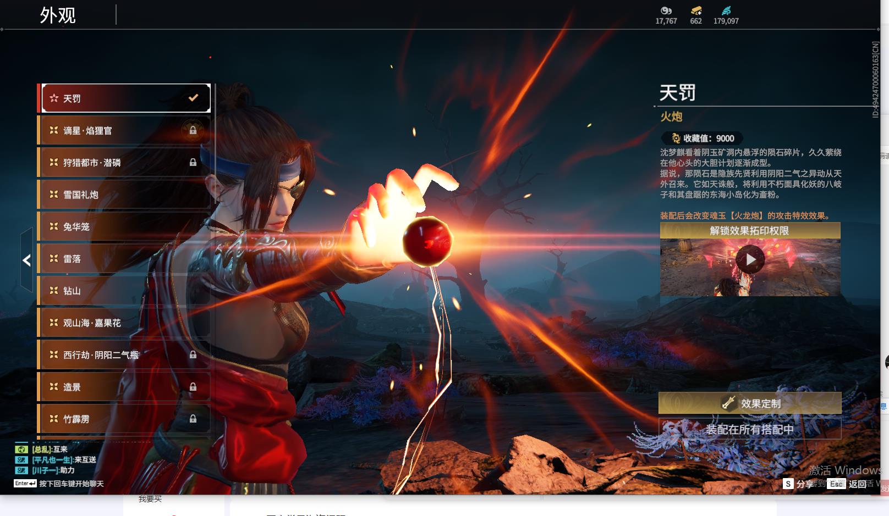This screenshot has height=516, width=889.
Task: Click the 662 currency amount
Action: click(696, 21)
